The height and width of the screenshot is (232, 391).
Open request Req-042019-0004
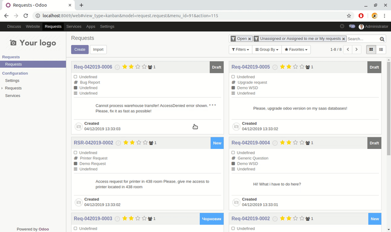coord(250,143)
